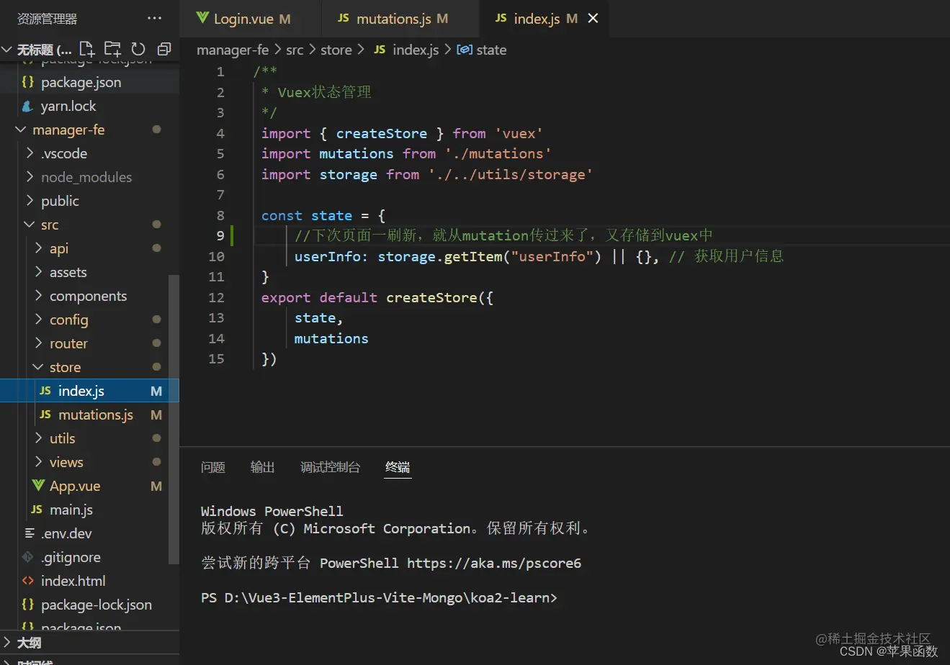This screenshot has height=665, width=950.
Task: Close the index.js editor tab
Action: [593, 18]
